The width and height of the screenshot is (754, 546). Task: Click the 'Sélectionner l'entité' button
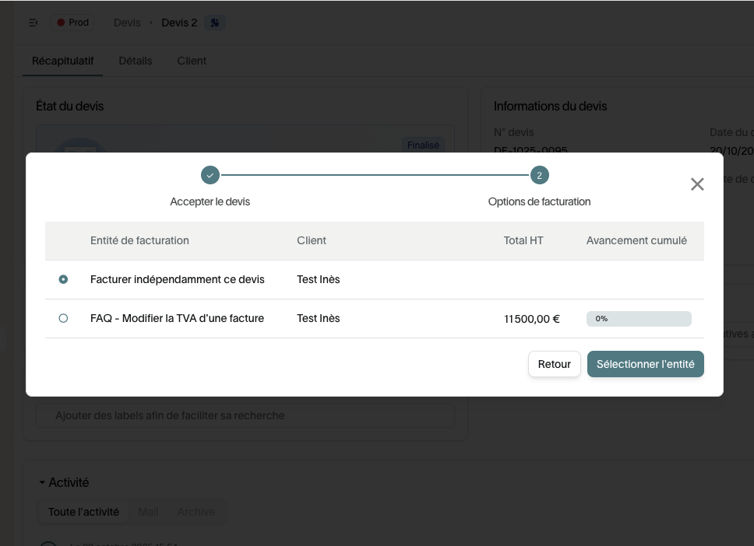645,364
